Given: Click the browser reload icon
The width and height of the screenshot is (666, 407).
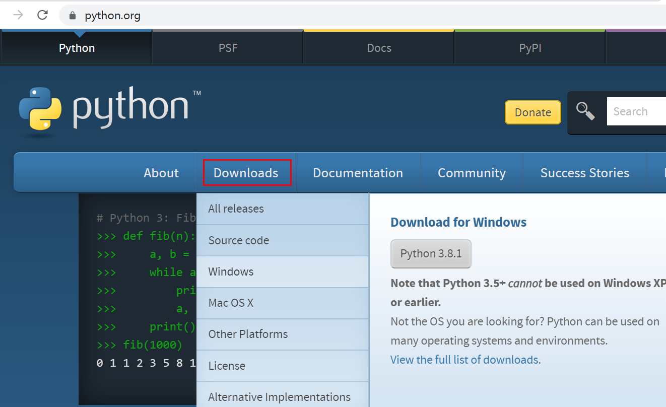Looking at the screenshot, I should click(42, 15).
